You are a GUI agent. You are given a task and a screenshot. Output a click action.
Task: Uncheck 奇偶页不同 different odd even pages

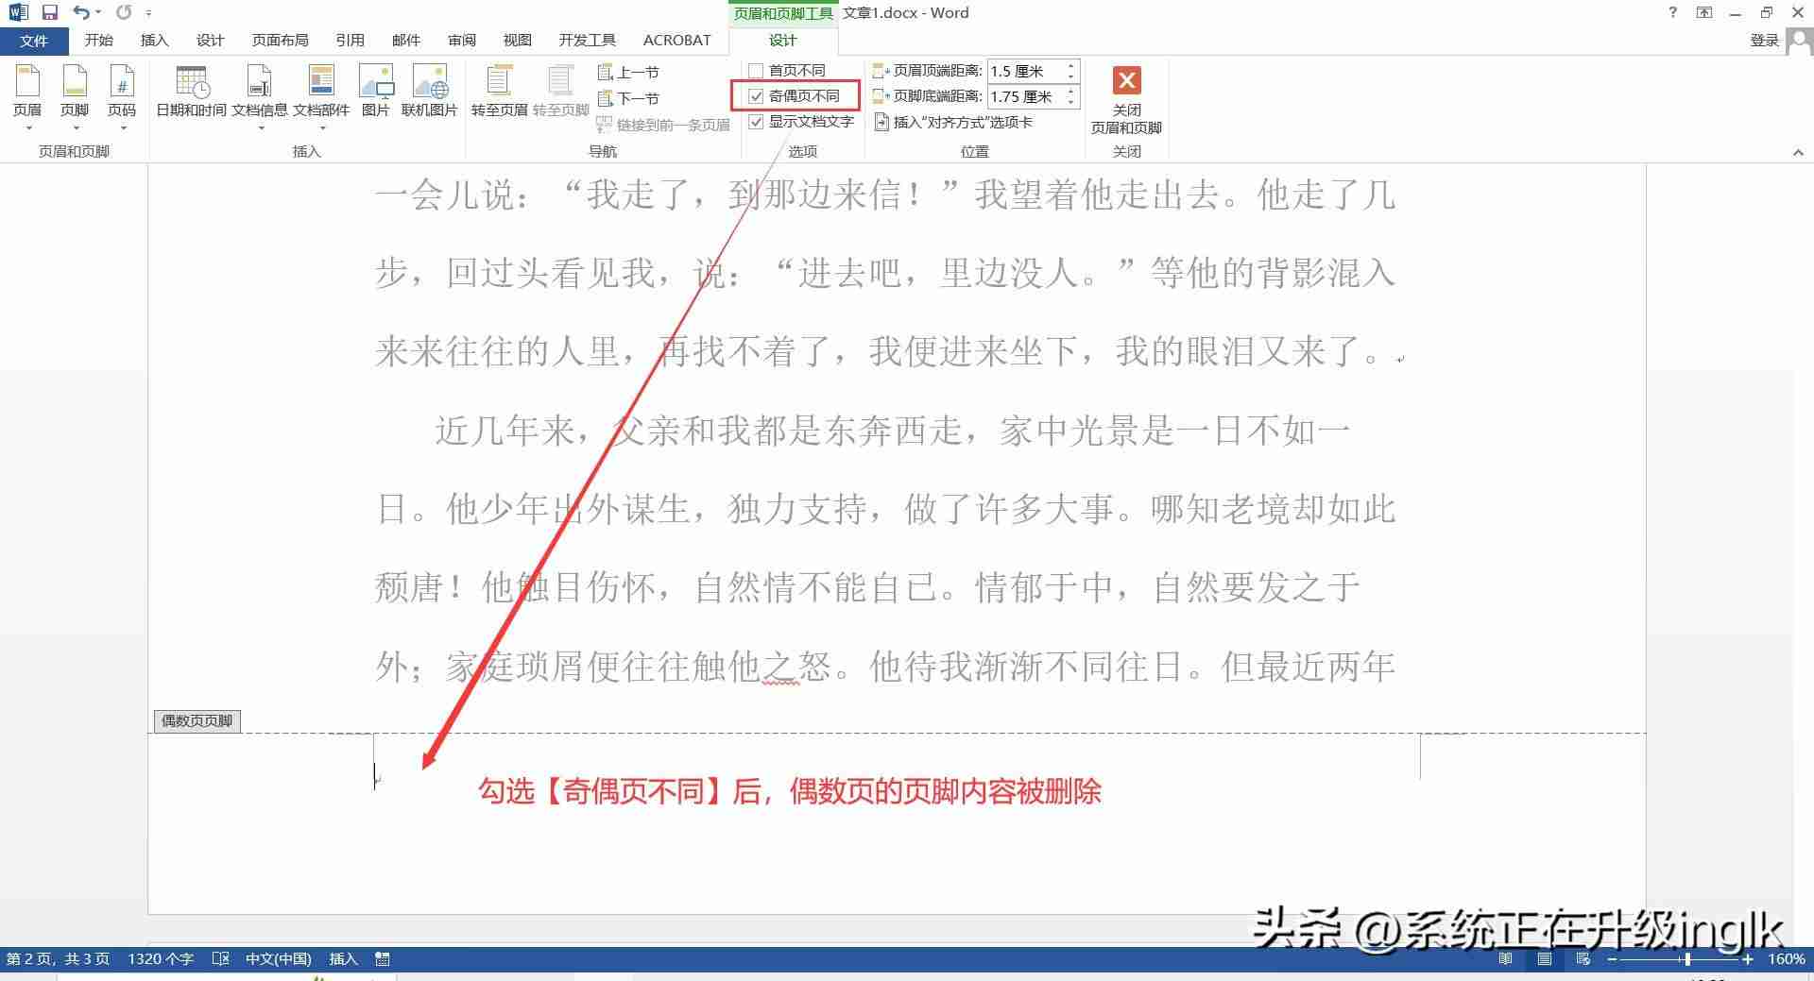(x=756, y=96)
